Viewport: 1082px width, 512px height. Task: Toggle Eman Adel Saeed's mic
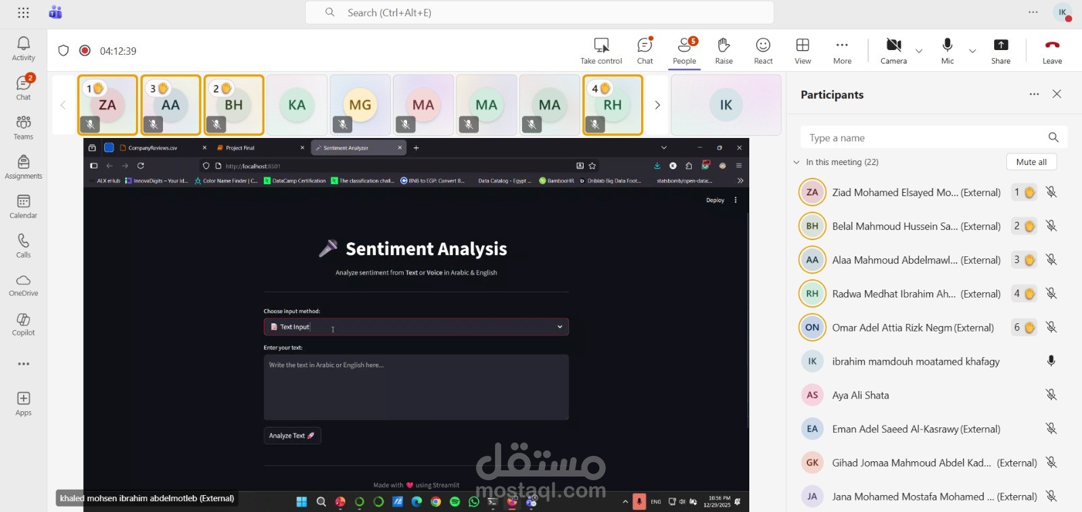click(x=1051, y=429)
